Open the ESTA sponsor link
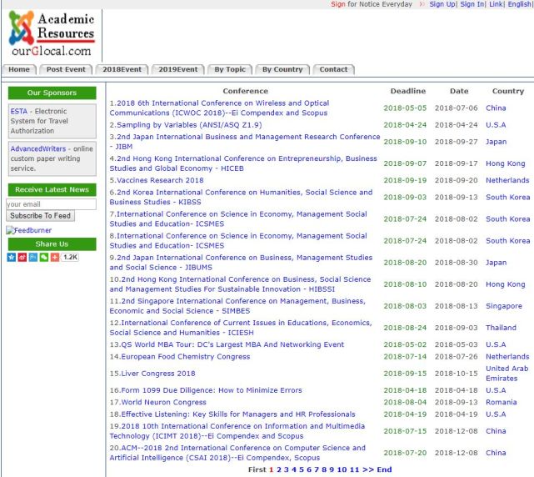The image size is (534, 477). click(18, 111)
